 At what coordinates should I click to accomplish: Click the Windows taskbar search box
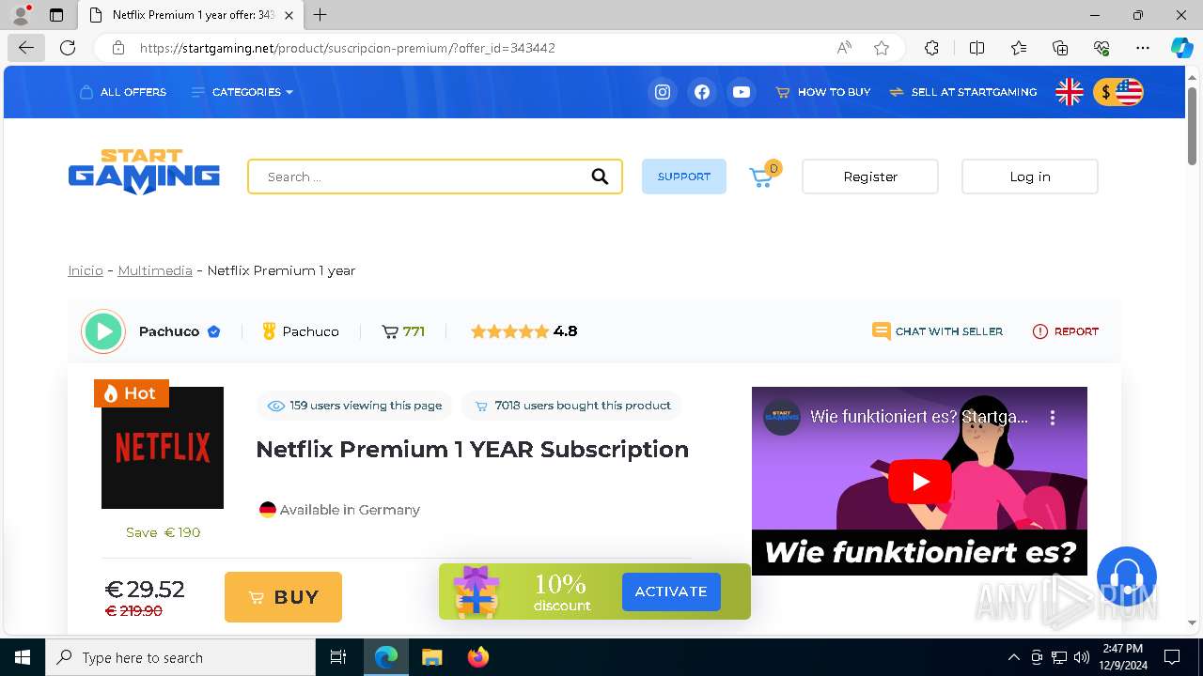point(180,657)
